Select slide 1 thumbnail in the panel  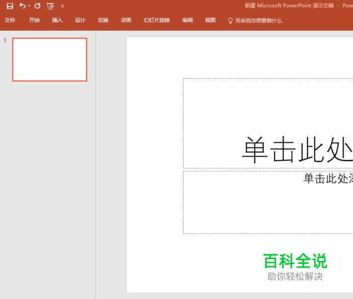[49, 60]
